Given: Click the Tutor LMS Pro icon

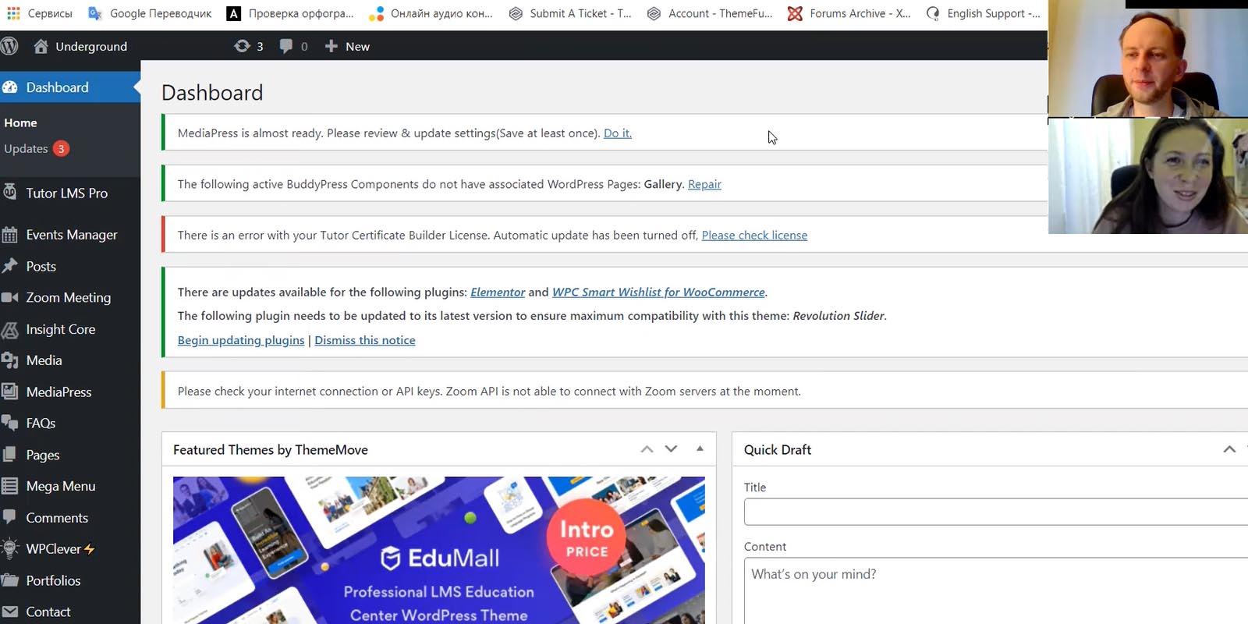Looking at the screenshot, I should click(10, 192).
